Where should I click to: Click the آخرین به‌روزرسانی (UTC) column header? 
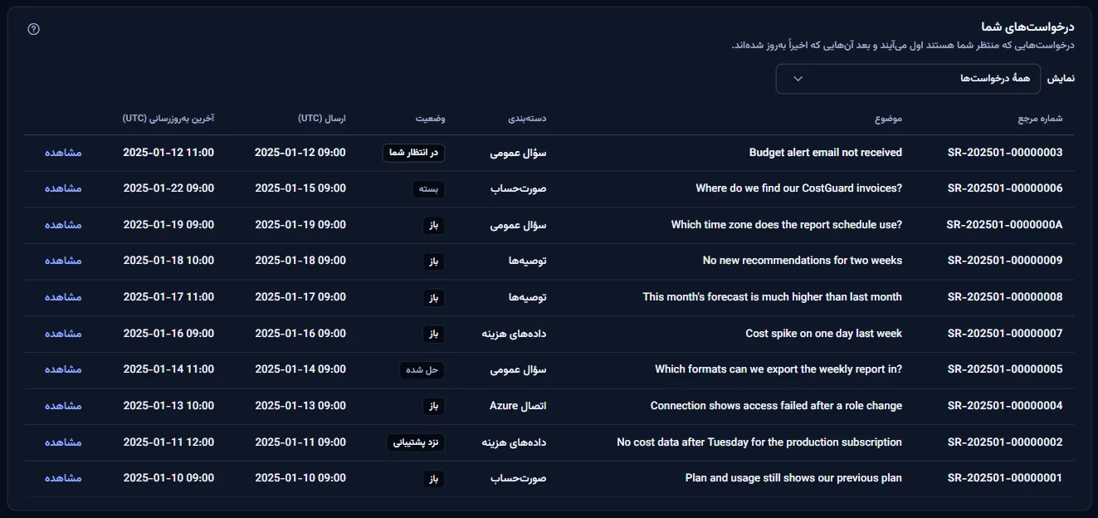pyautogui.click(x=168, y=119)
